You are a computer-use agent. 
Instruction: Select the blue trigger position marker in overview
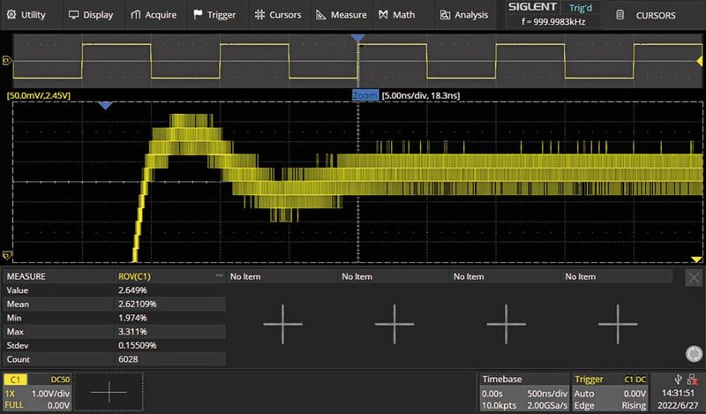pyautogui.click(x=357, y=38)
